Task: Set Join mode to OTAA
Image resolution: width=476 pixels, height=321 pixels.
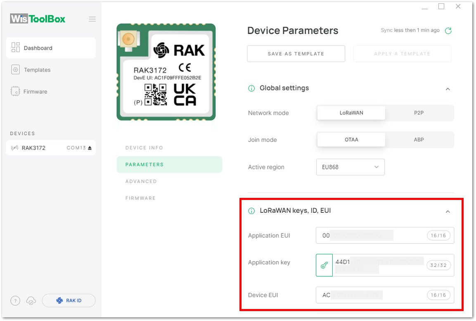Action: [351, 140]
